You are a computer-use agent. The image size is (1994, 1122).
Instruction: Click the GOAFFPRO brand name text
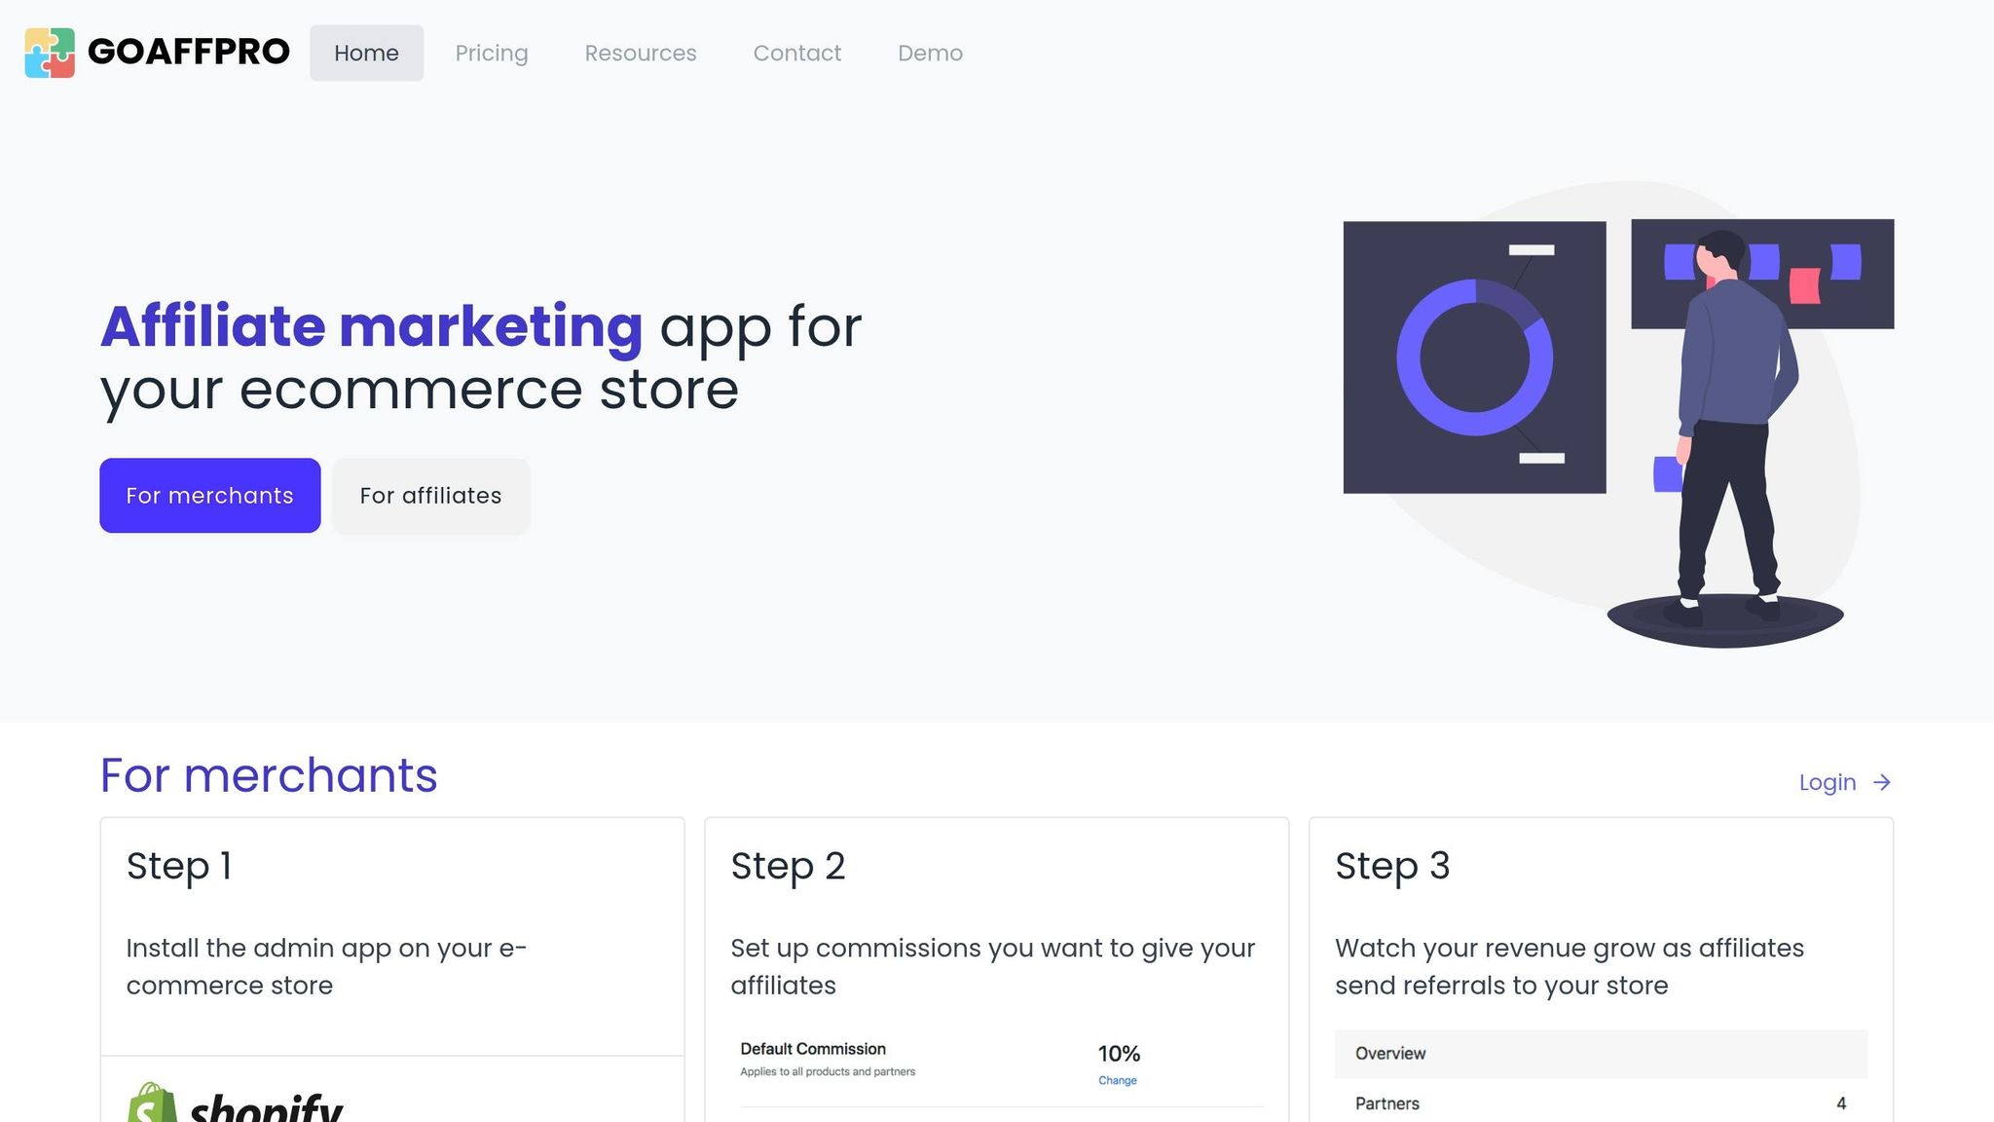[x=188, y=53]
